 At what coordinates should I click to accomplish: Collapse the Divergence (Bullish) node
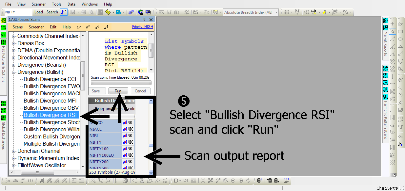pyautogui.click(x=14, y=72)
